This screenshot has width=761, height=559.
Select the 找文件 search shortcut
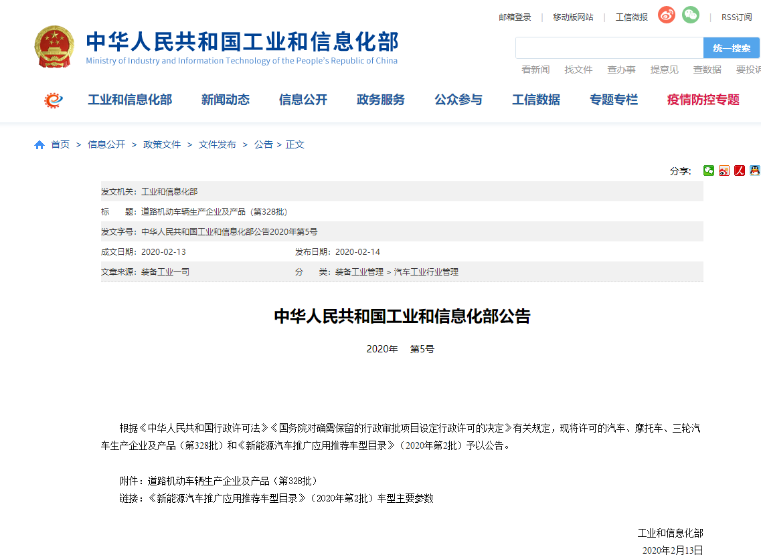pos(578,70)
